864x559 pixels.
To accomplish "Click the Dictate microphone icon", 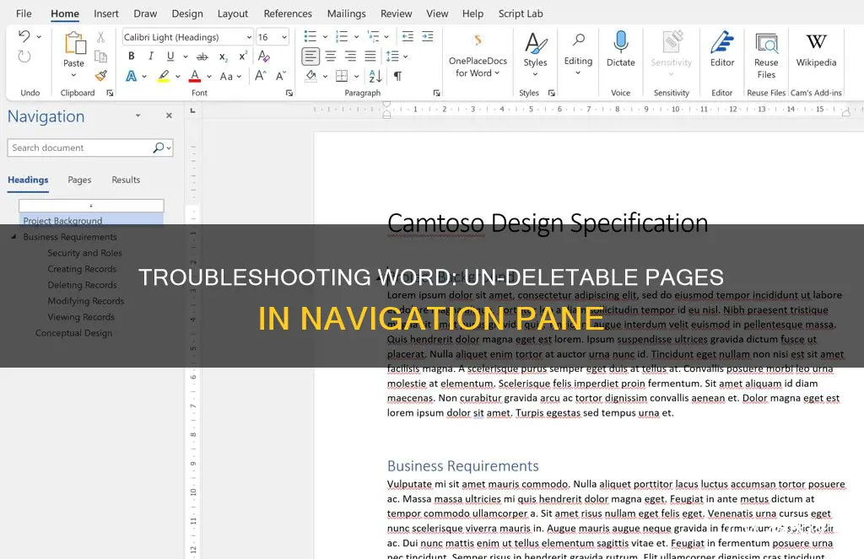I will tap(621, 42).
